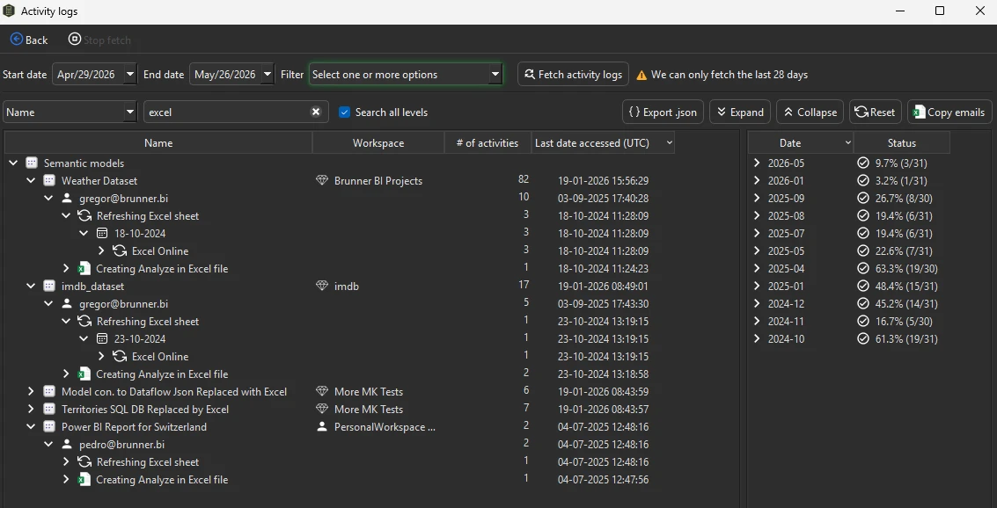Click the Stop fetch icon
997x508 pixels.
coord(75,40)
